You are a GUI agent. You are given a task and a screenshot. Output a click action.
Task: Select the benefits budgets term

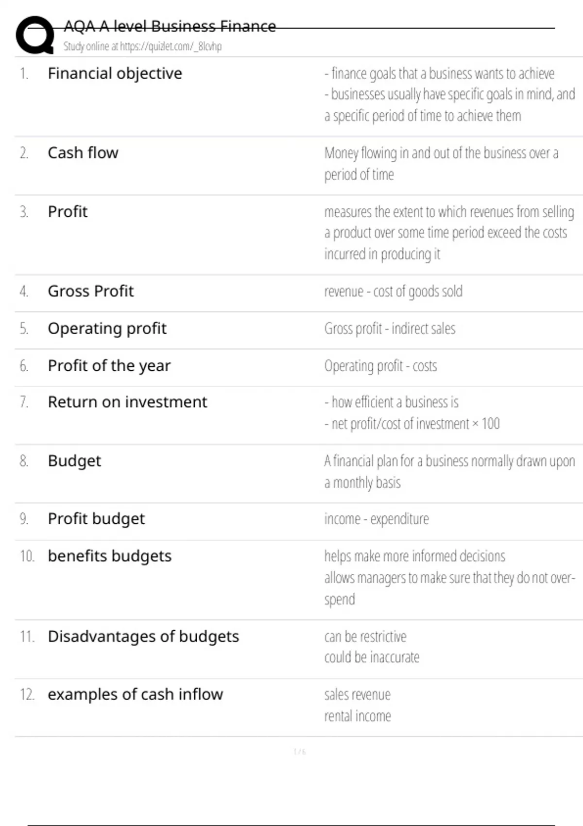(109, 556)
